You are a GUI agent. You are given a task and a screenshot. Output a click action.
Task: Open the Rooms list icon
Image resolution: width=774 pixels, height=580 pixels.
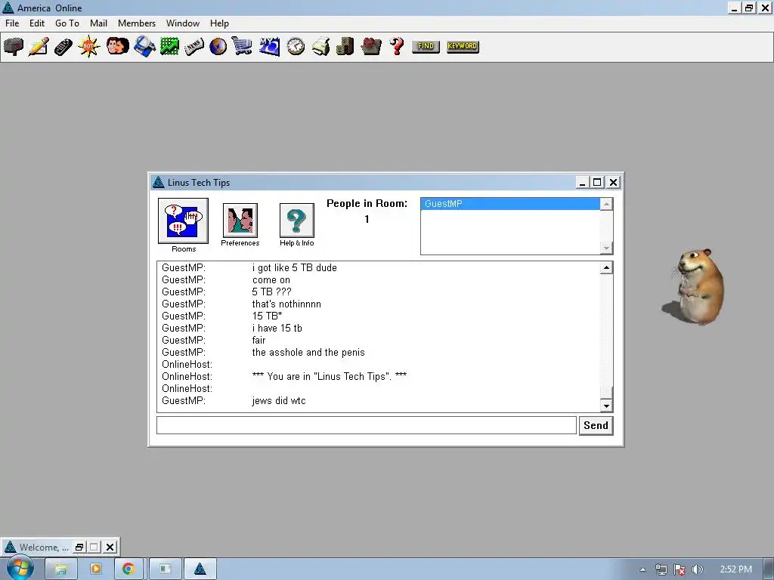[x=183, y=221]
